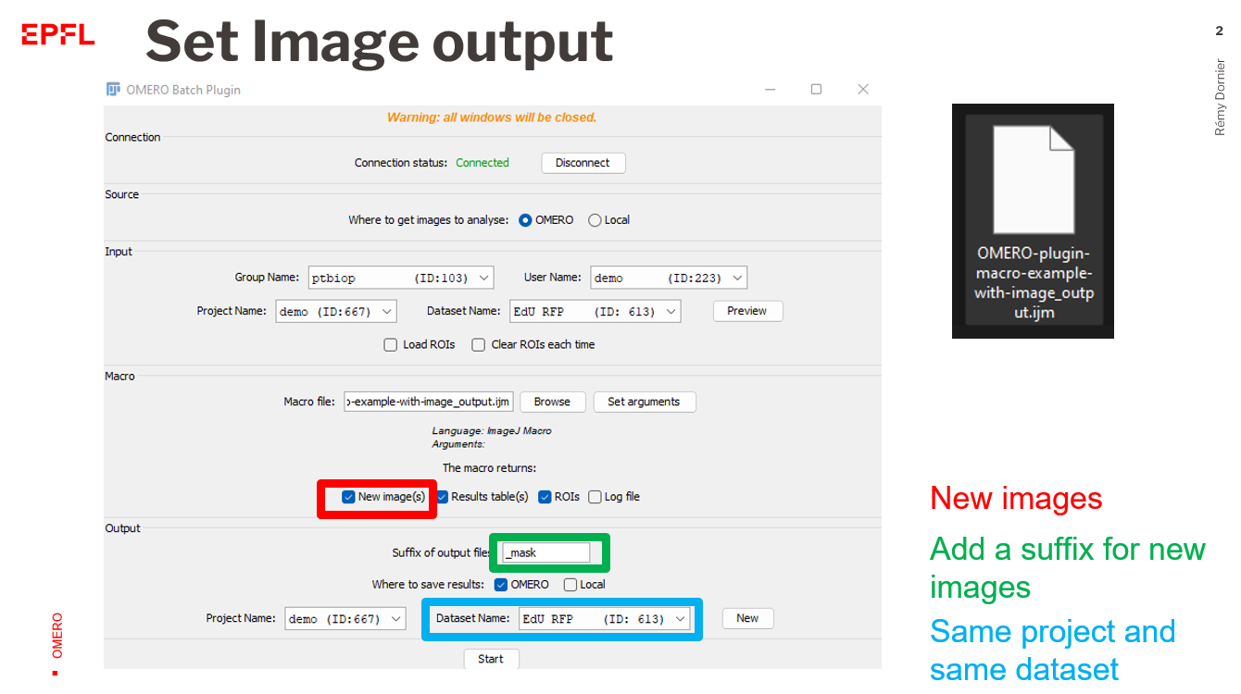Screen dimensions: 1241x694
Task: Open the Input Dataset Name dropdown
Action: point(595,312)
